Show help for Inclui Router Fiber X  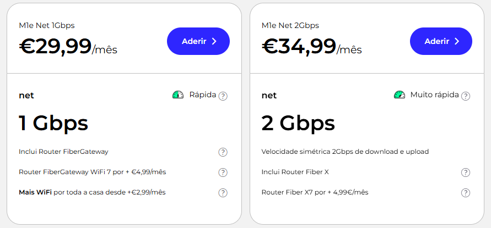466,173
